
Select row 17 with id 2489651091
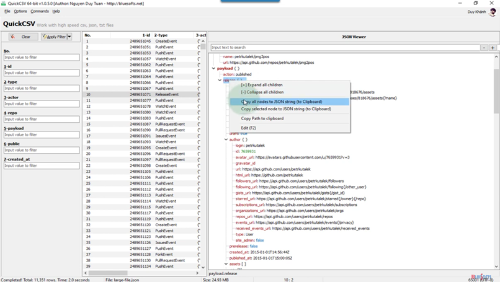pos(142,136)
